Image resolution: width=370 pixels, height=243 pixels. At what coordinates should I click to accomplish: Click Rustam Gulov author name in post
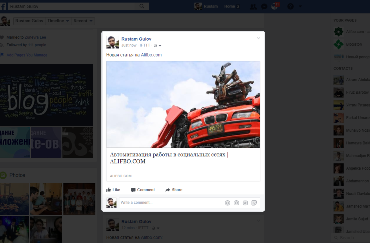click(136, 39)
